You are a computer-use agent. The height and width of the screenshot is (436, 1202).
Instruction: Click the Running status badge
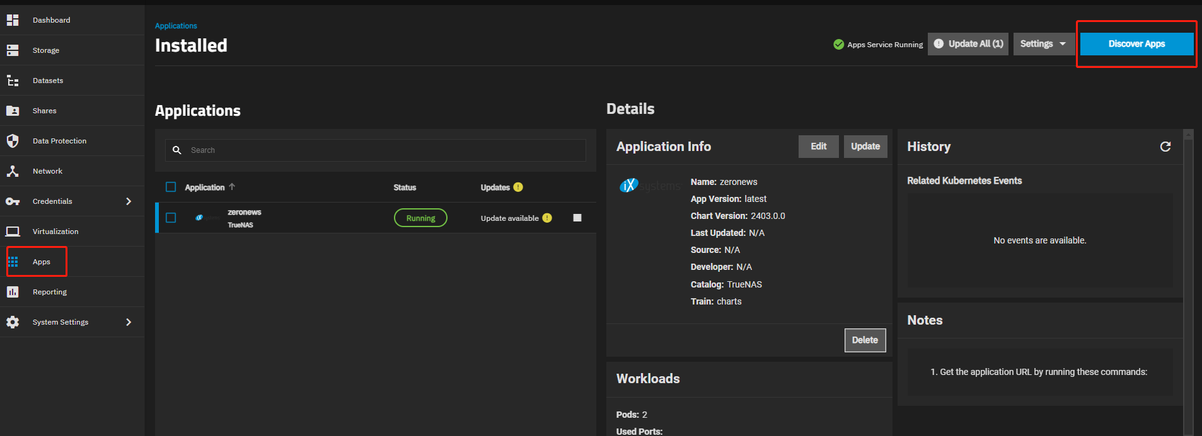[420, 218]
